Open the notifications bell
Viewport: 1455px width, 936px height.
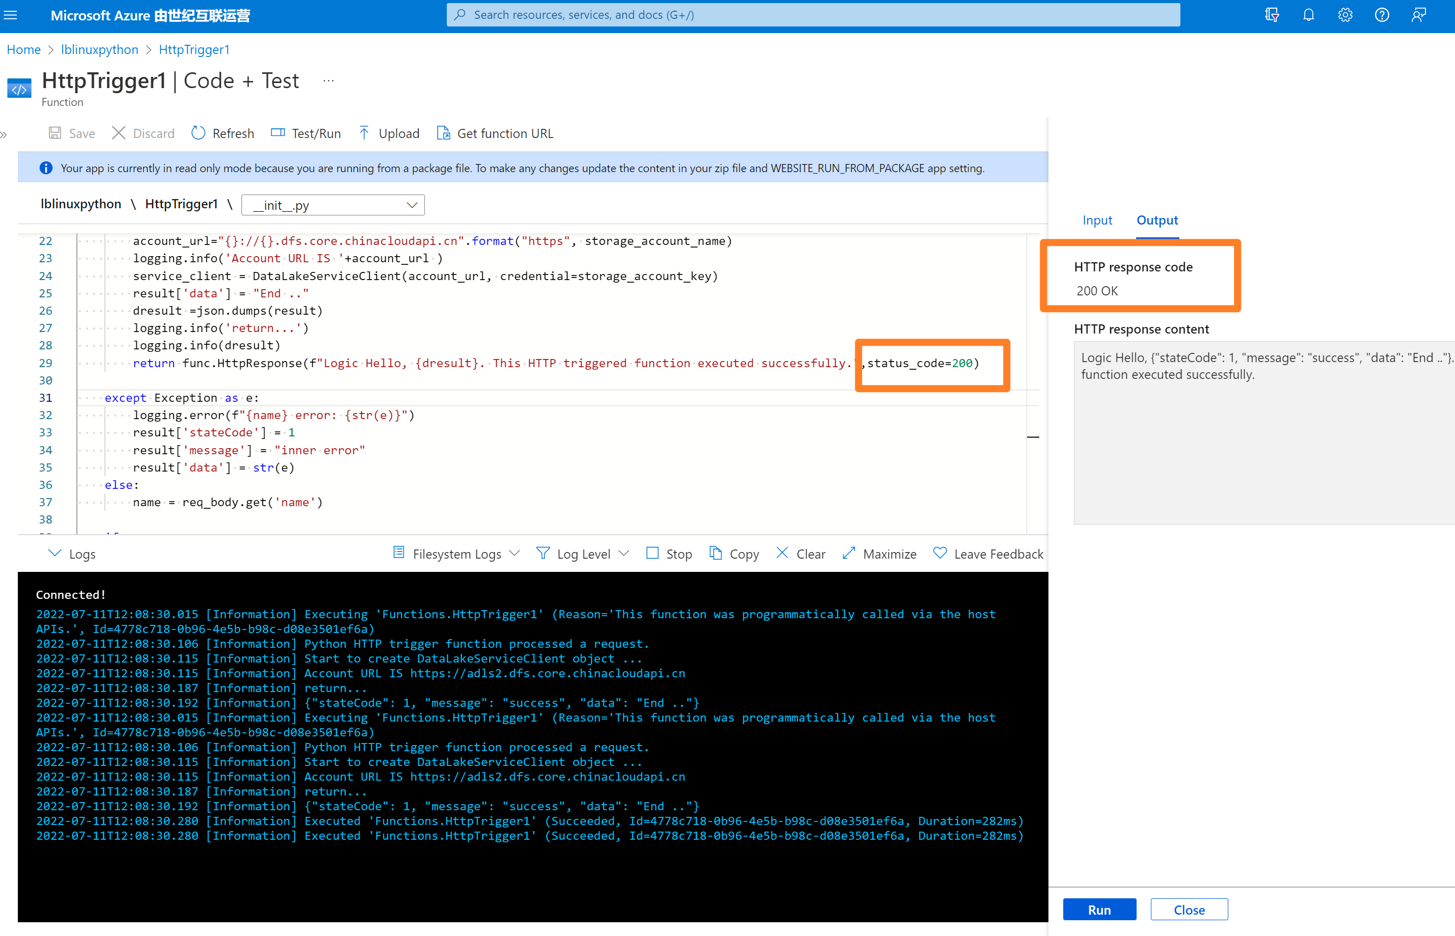click(1308, 15)
